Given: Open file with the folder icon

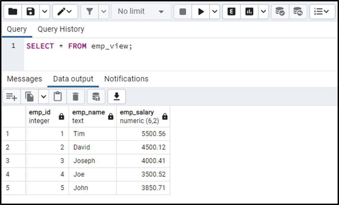Looking at the screenshot, I should pyautogui.click(x=13, y=11).
